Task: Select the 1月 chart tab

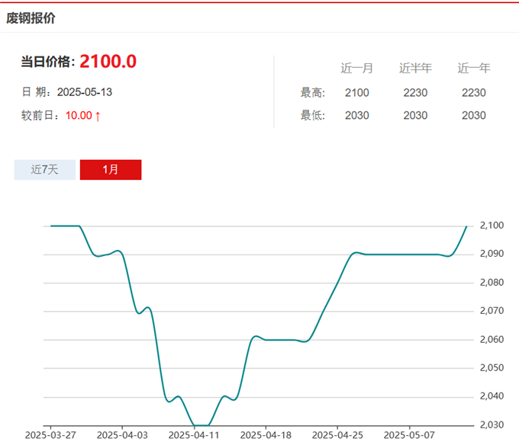Action: 111,170
